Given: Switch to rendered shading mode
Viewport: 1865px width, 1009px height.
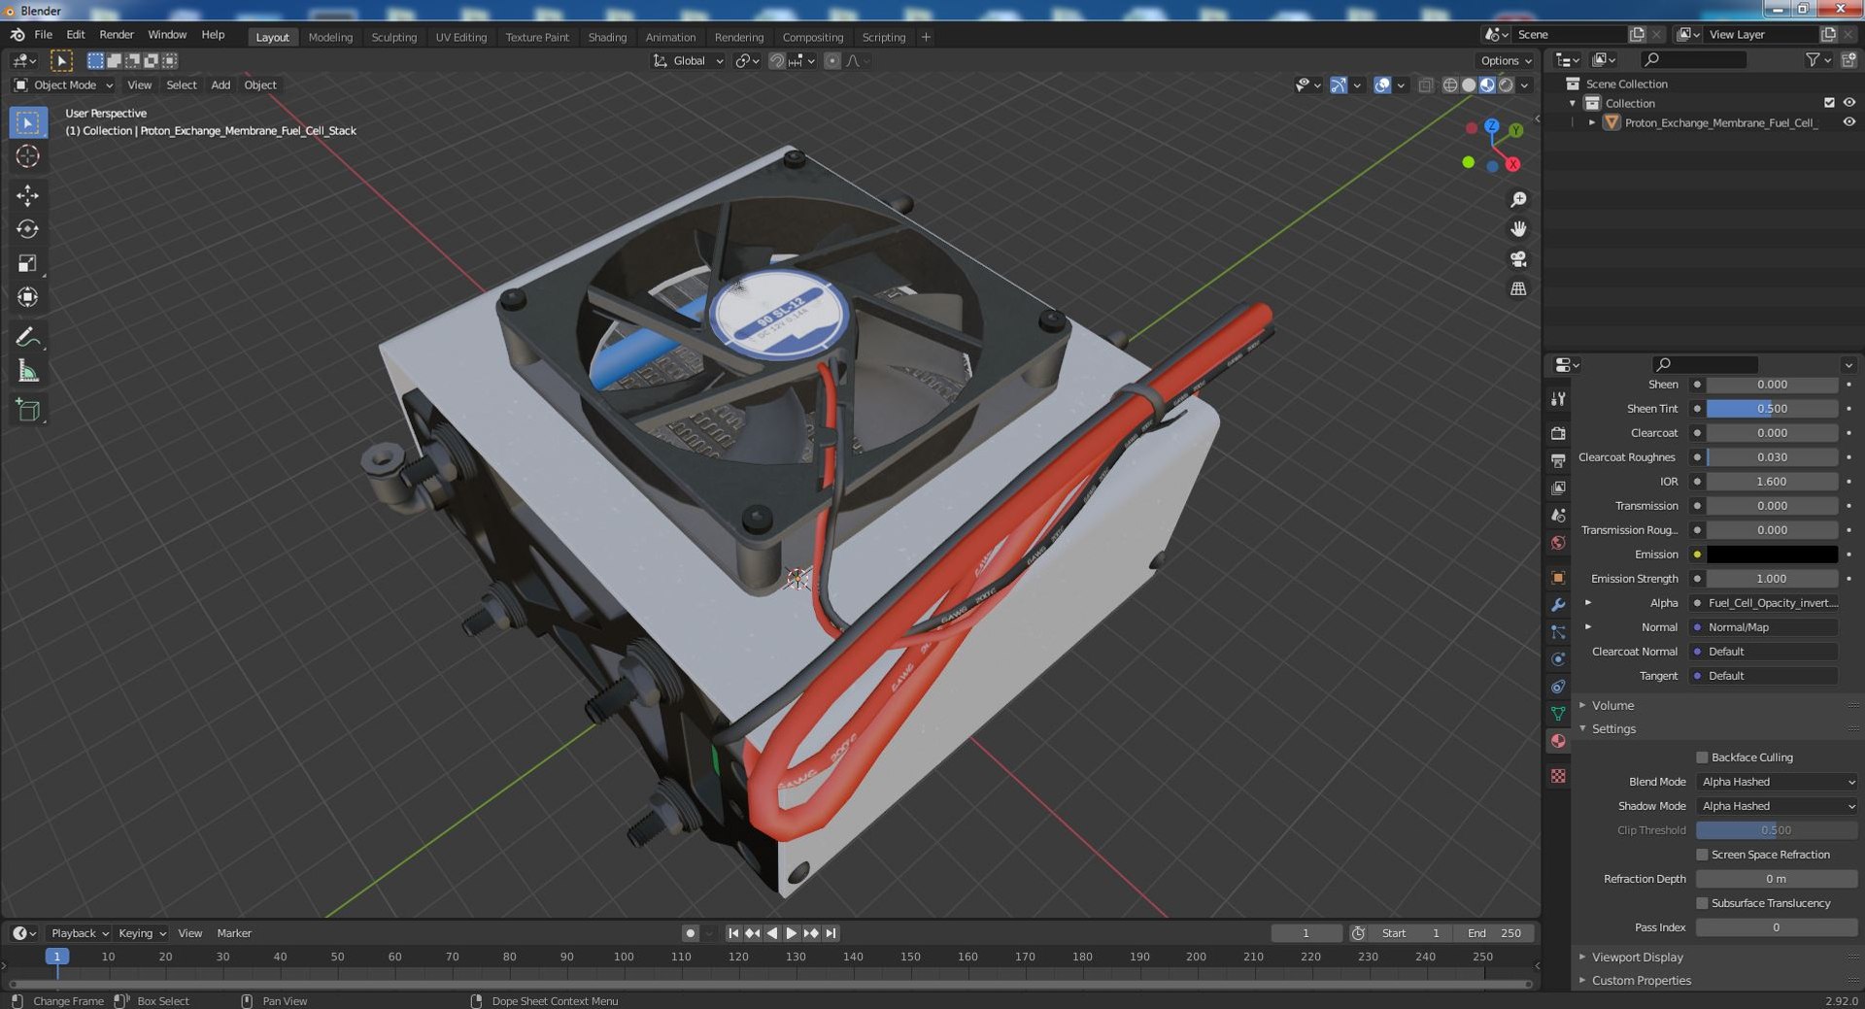Looking at the screenshot, I should (1506, 85).
